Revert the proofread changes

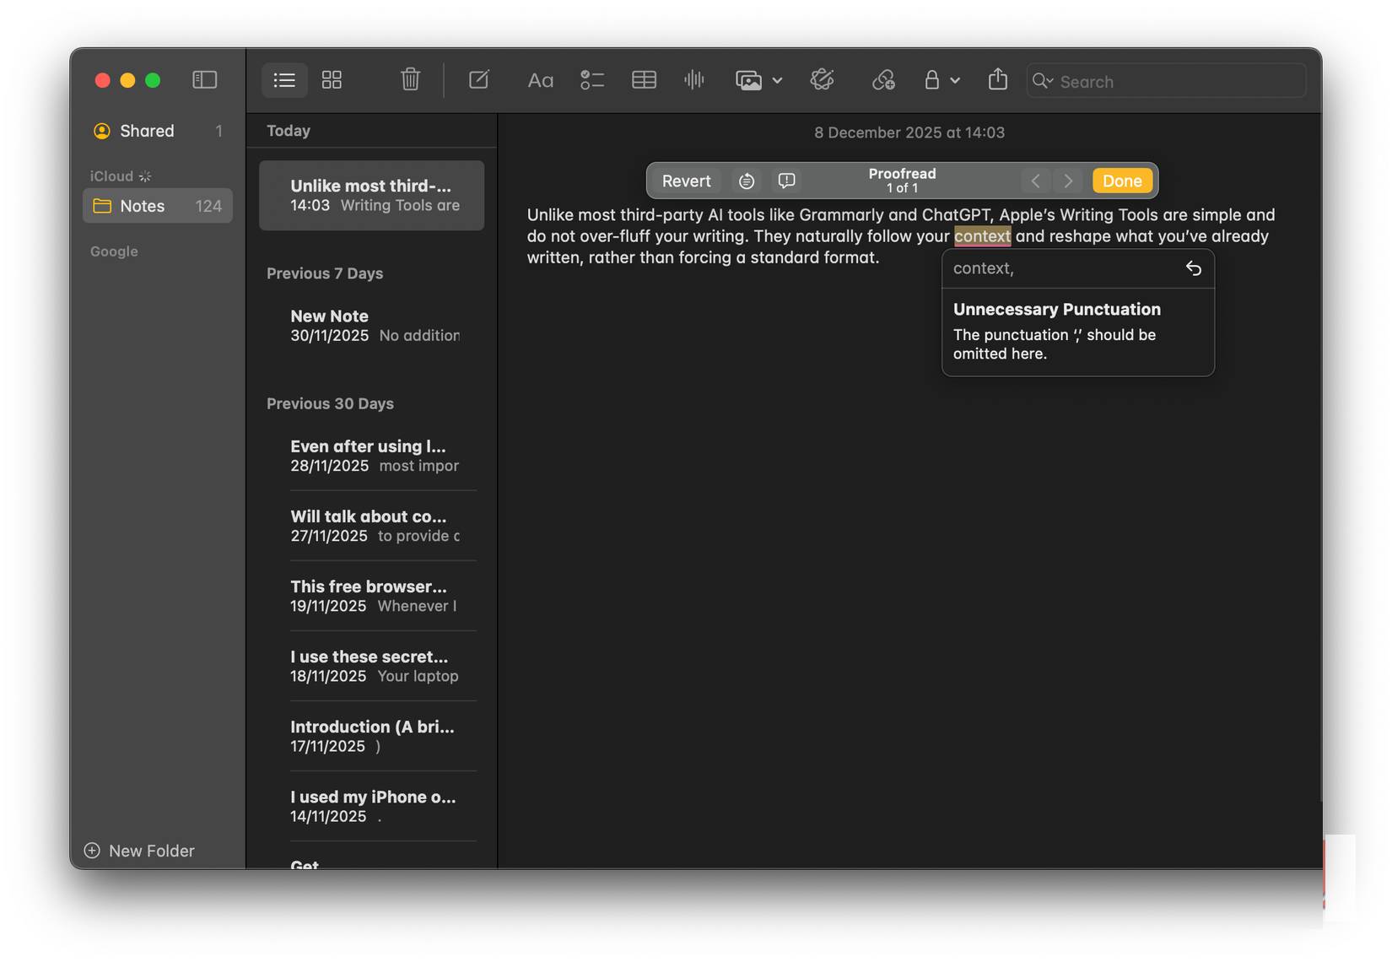pyautogui.click(x=686, y=181)
